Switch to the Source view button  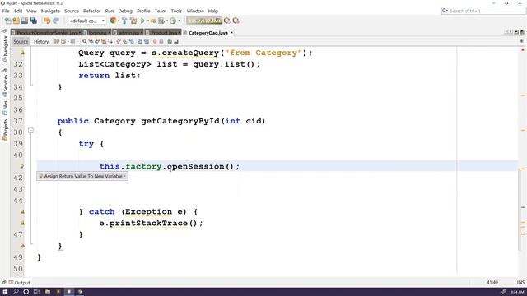click(x=21, y=42)
